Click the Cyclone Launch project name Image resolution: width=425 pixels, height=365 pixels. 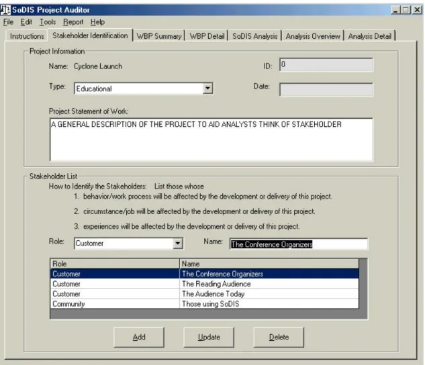[98, 66]
